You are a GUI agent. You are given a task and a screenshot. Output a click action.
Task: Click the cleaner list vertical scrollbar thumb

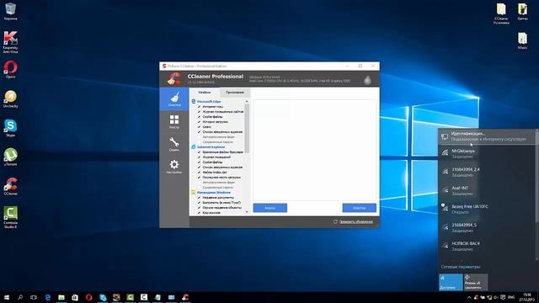pos(247,128)
